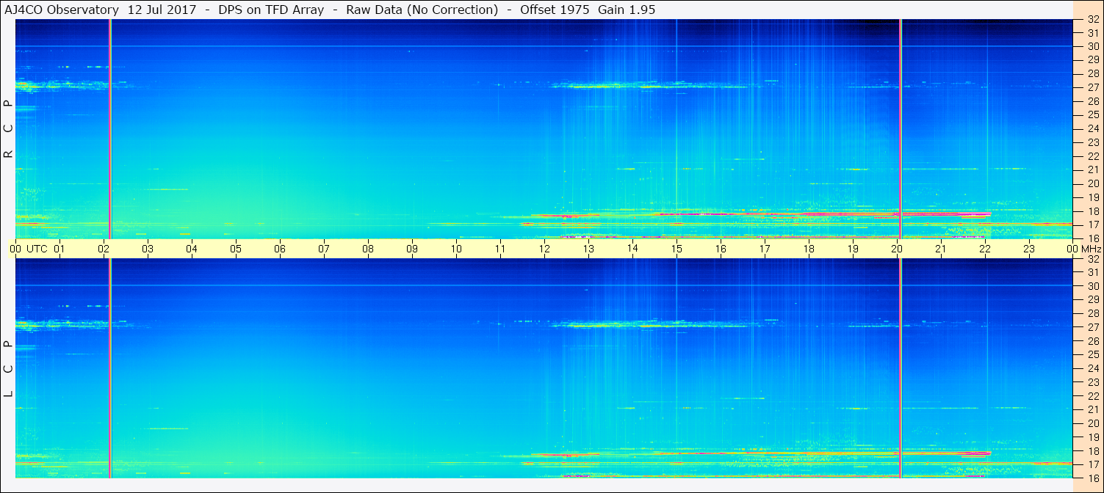Click the 18 MHz tick of RCP panel
This screenshot has height=493, width=1104.
tap(1092, 211)
